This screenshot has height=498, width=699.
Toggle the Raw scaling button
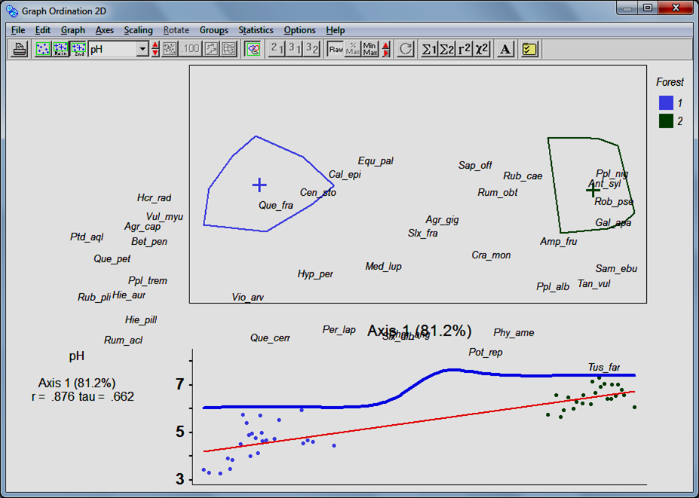pyautogui.click(x=336, y=49)
